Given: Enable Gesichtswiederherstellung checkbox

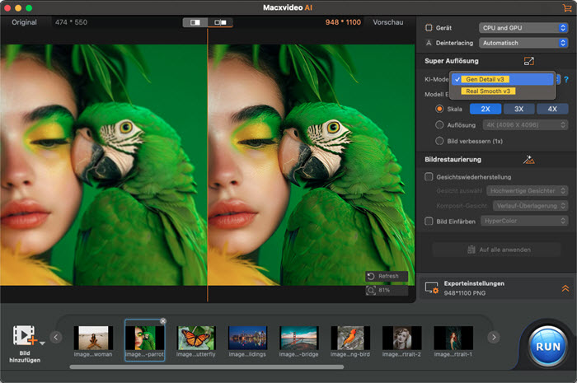Looking at the screenshot, I should point(429,177).
